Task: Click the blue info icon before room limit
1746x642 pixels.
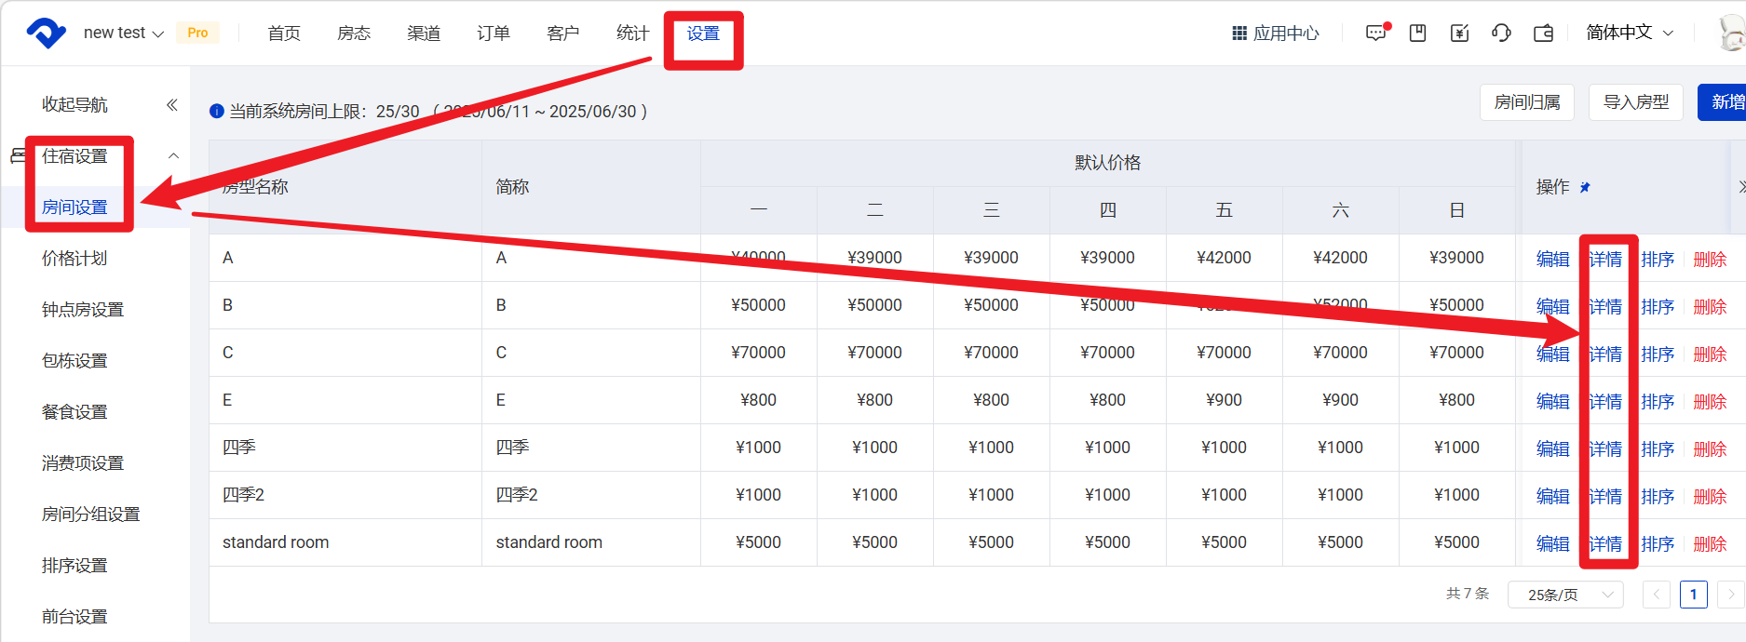Action: (217, 112)
